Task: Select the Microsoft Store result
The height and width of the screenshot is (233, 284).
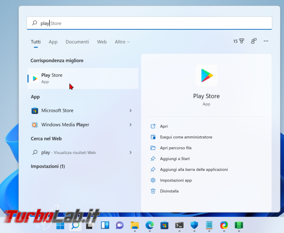Action: 83,111
